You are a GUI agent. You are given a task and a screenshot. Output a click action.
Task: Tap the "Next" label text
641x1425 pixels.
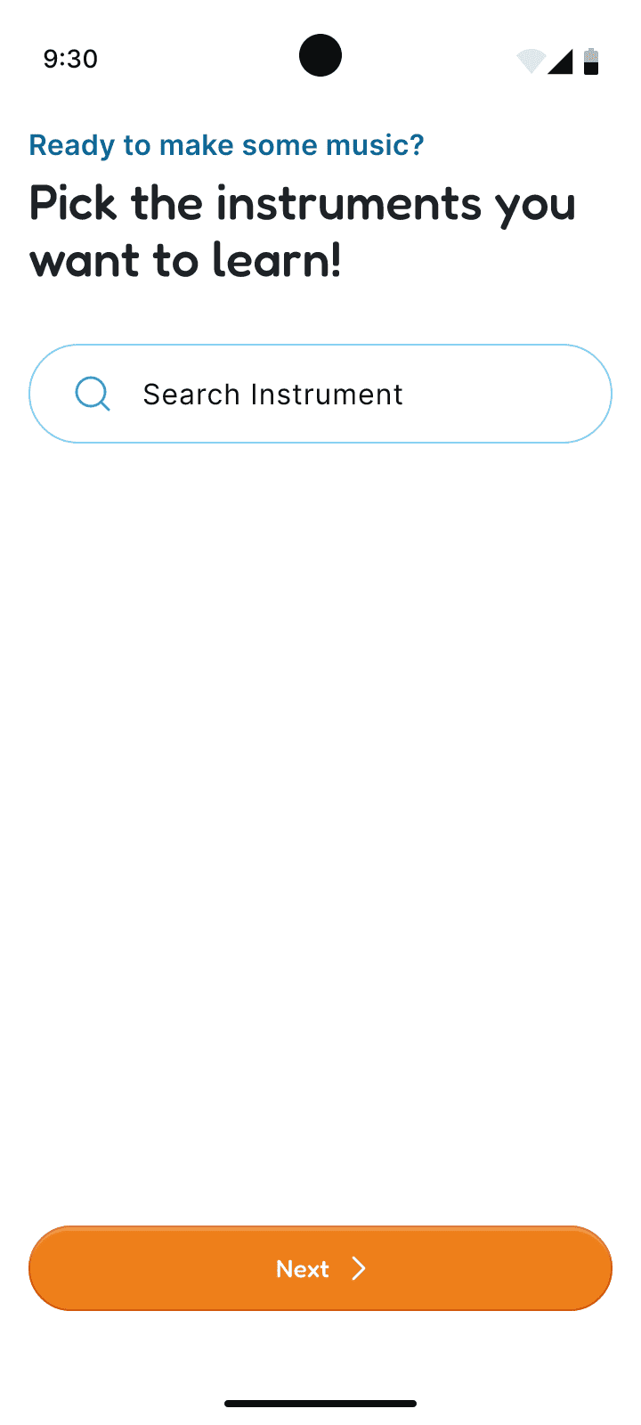coord(303,1268)
